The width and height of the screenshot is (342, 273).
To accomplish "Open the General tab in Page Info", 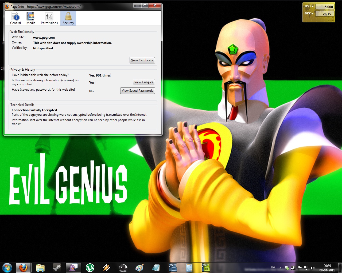I will click(x=15, y=18).
